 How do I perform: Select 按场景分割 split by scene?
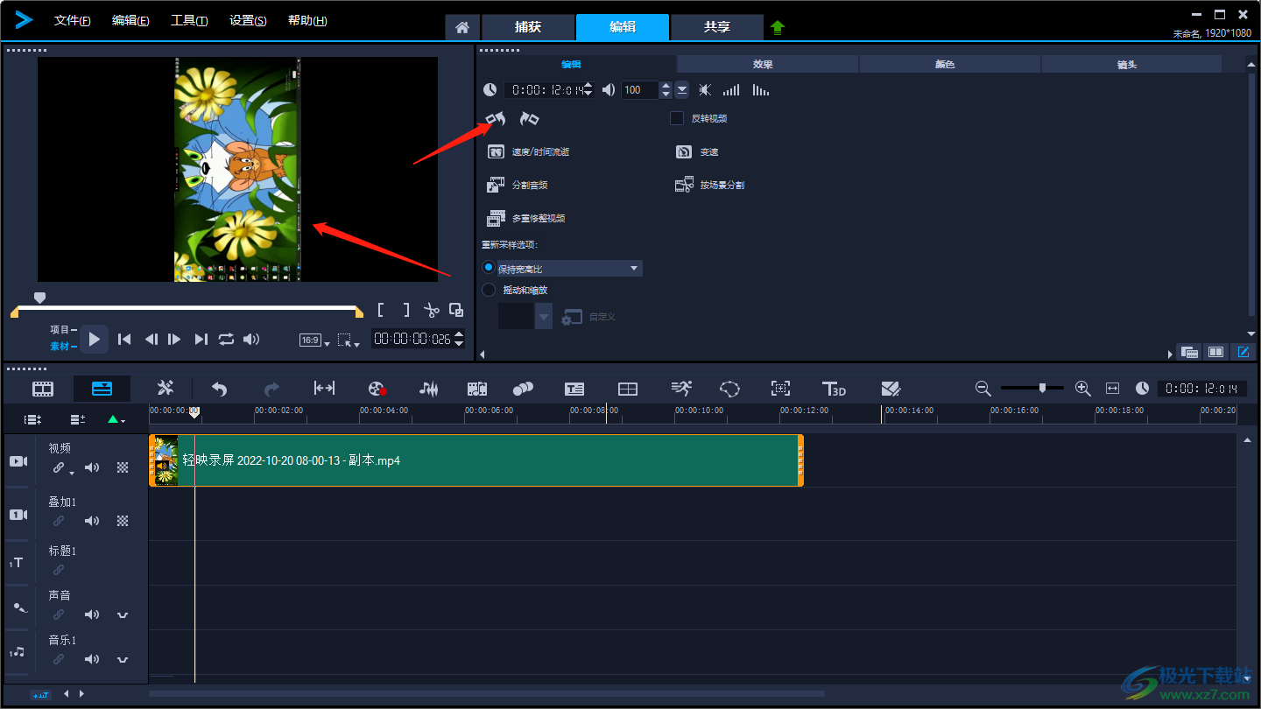coord(709,185)
